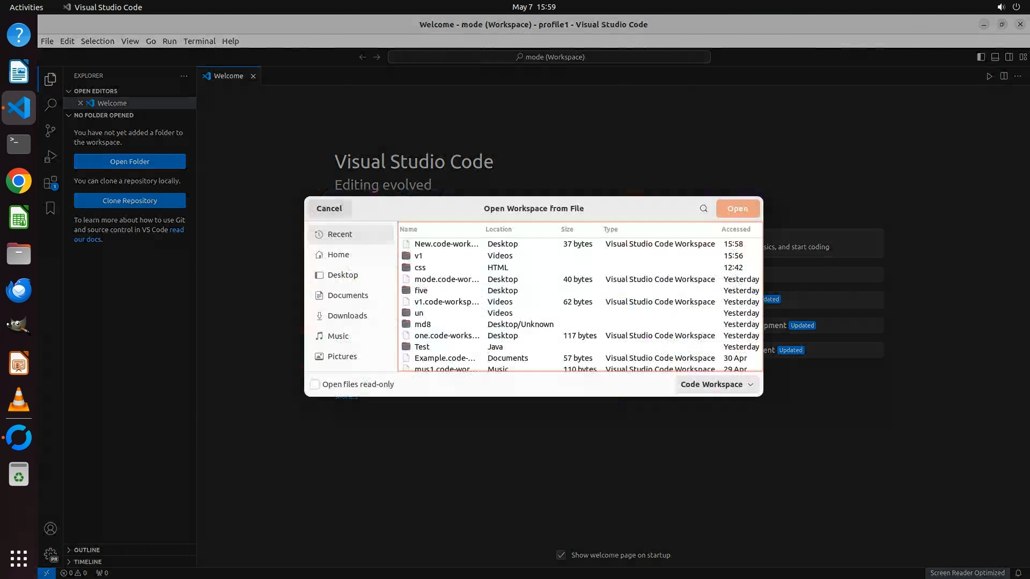Toggle the primary sidebar layout icon
Image resolution: width=1030 pixels, height=579 pixels.
981,57
